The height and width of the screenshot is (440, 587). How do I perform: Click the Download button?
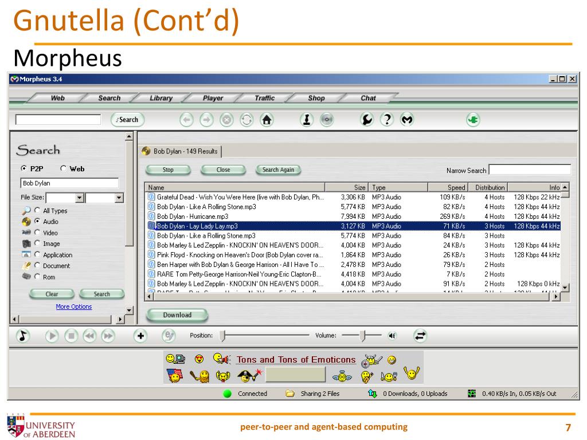coord(177,315)
